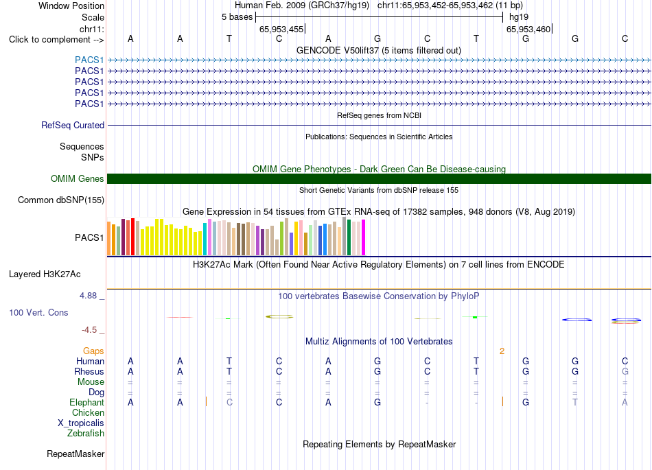
Task: Click the Elephant species label
Action: 86,402
